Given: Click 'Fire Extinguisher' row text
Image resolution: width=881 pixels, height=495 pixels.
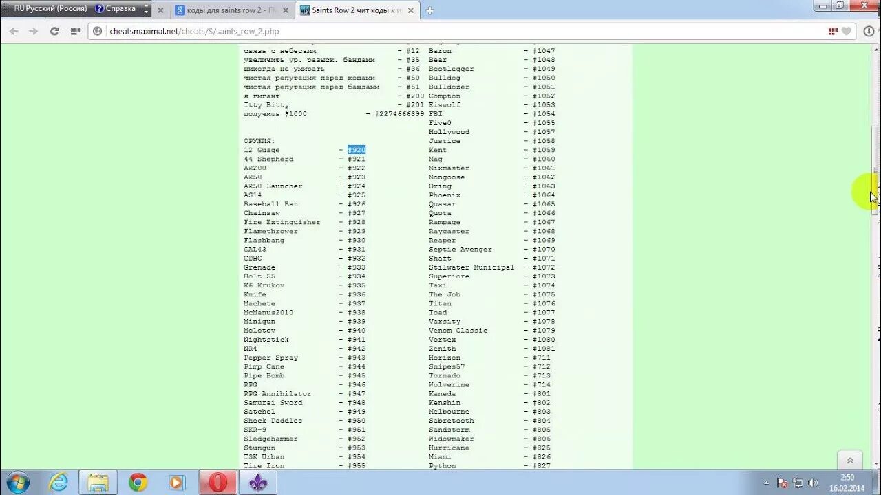Looking at the screenshot, I should [282, 222].
